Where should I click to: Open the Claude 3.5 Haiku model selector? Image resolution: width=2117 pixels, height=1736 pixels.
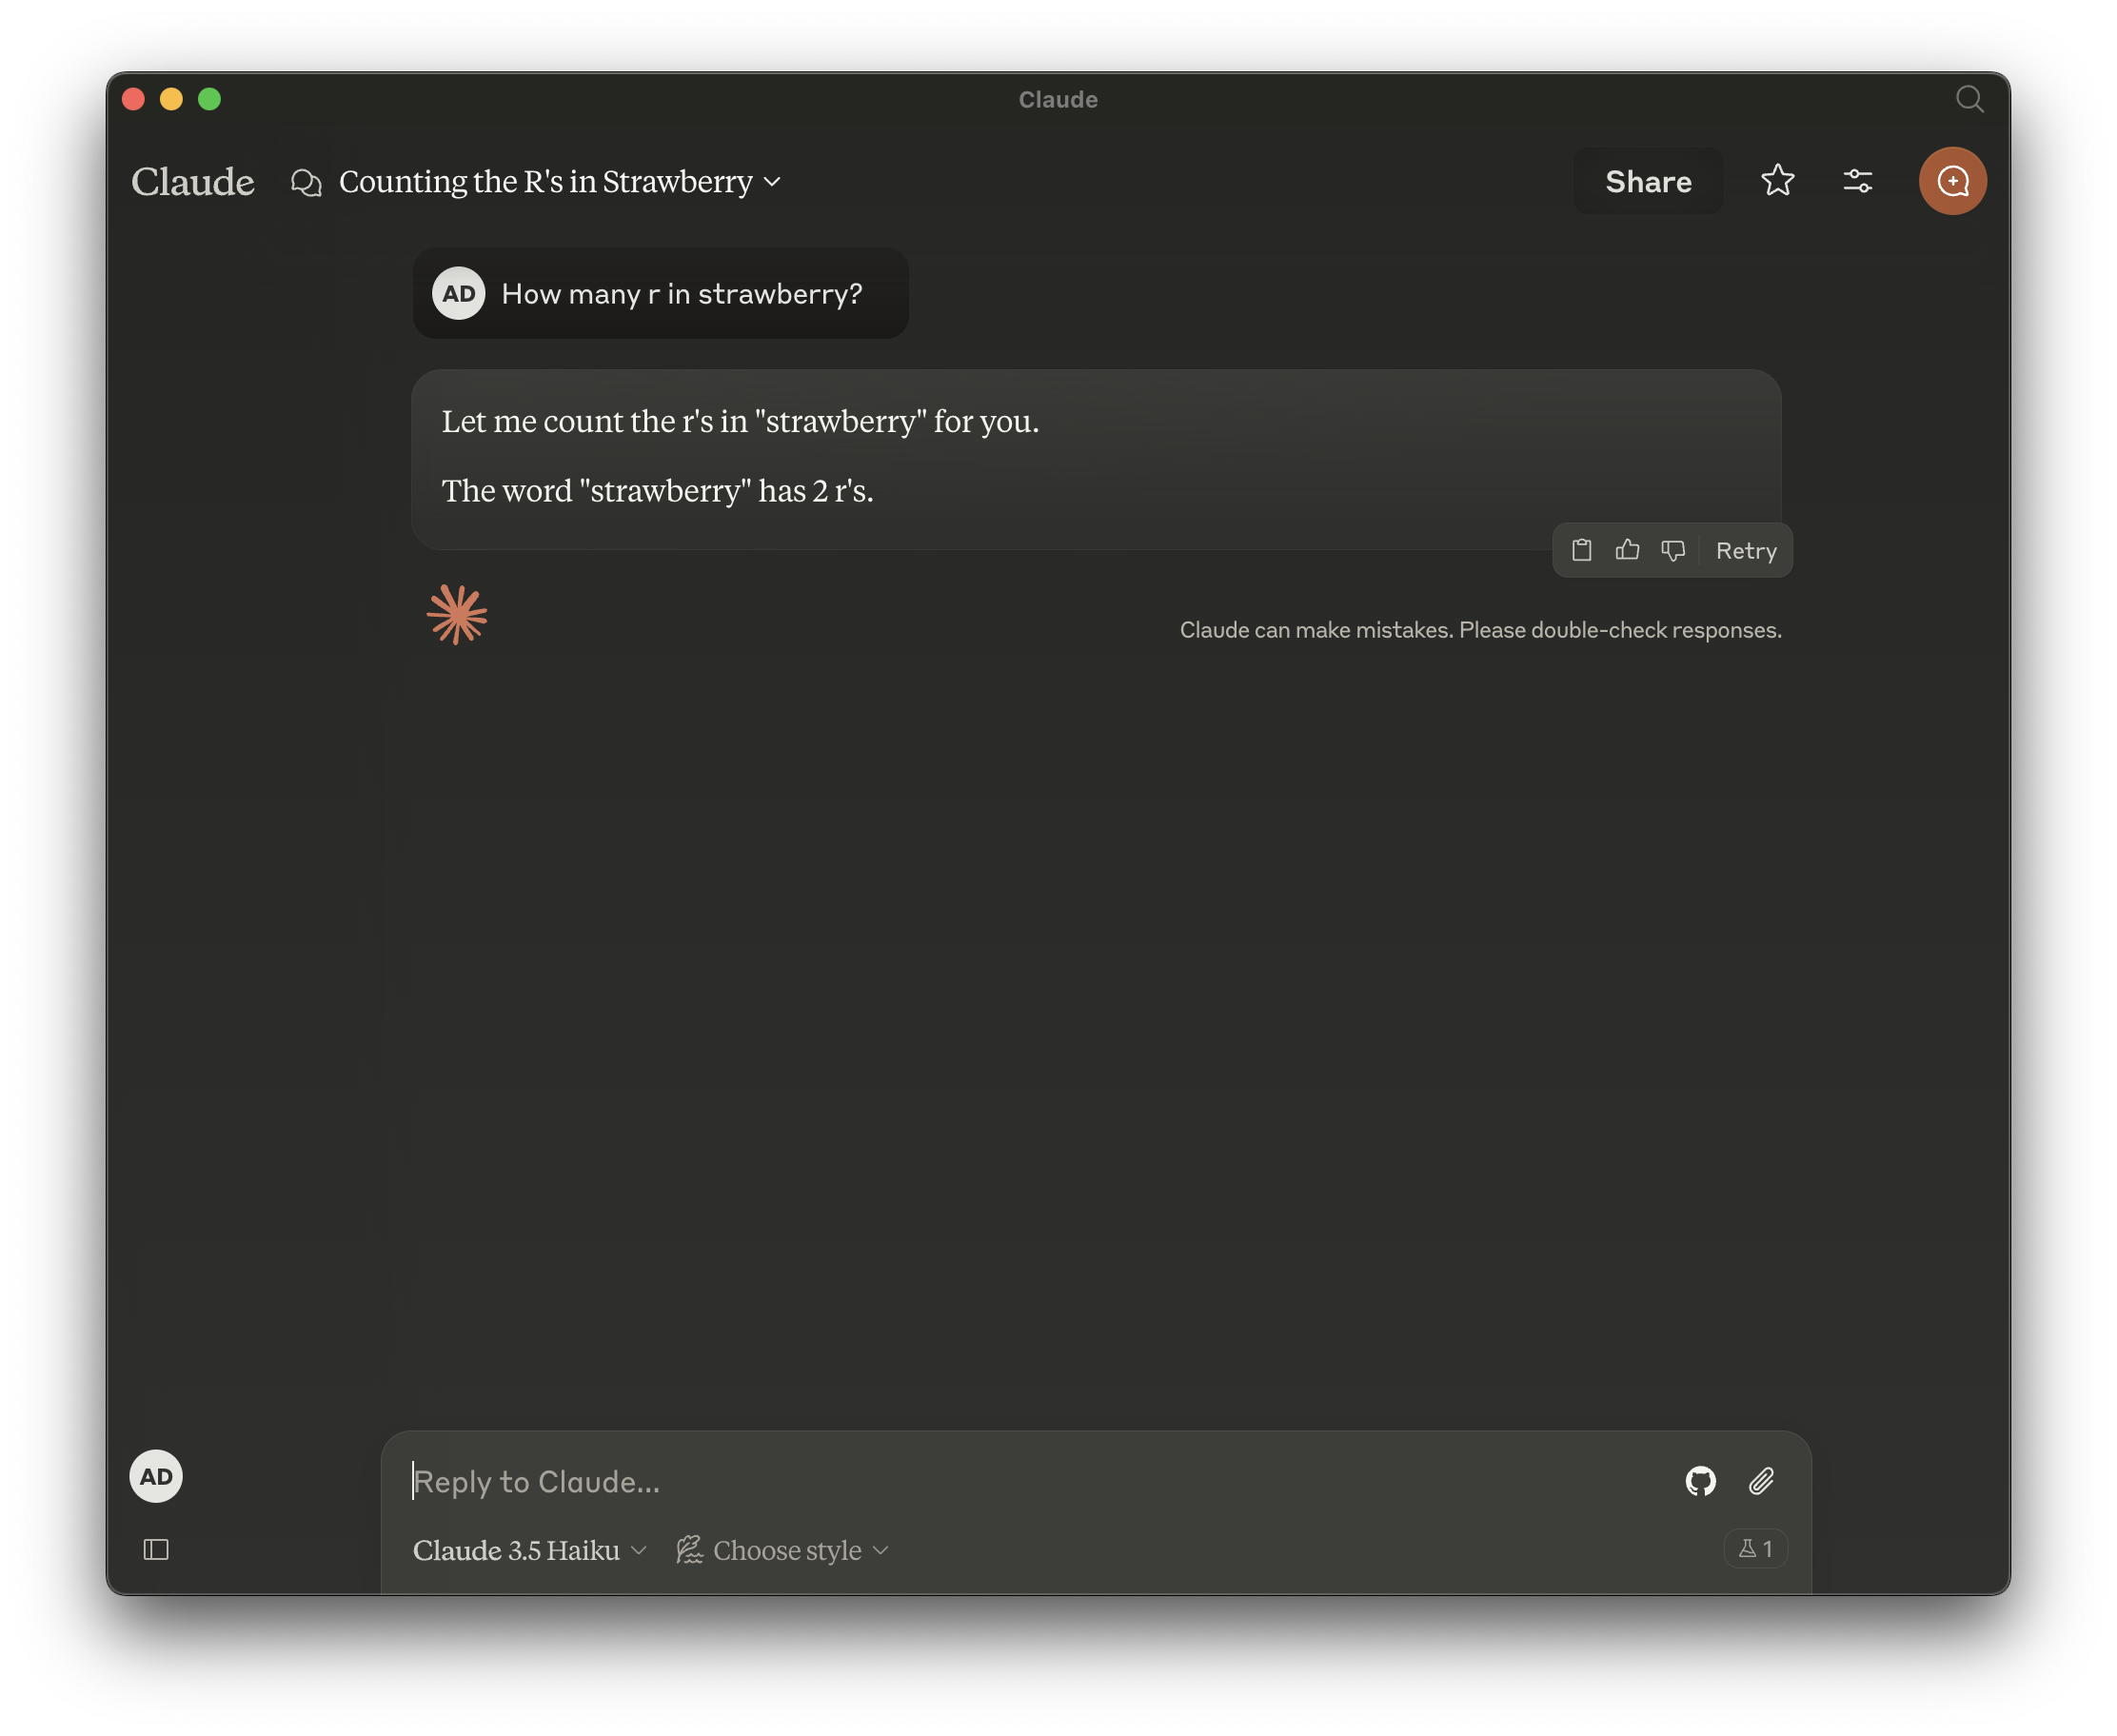(530, 1550)
